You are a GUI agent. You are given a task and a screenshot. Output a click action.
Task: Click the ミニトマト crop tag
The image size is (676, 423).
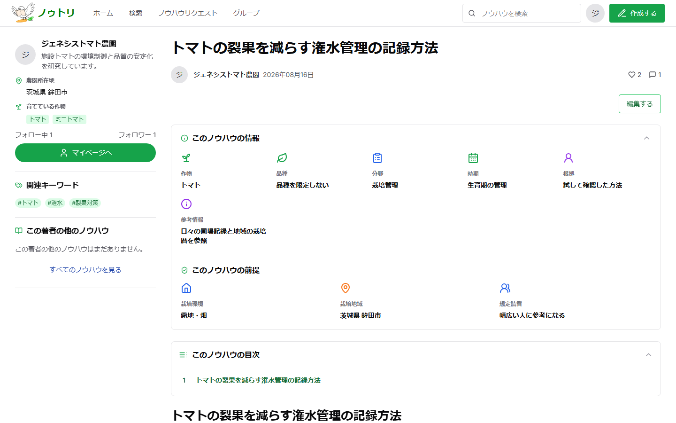[69, 119]
